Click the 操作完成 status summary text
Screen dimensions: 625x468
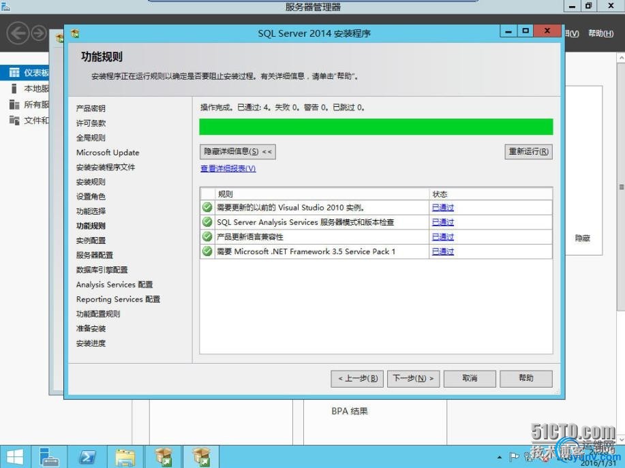(x=282, y=108)
